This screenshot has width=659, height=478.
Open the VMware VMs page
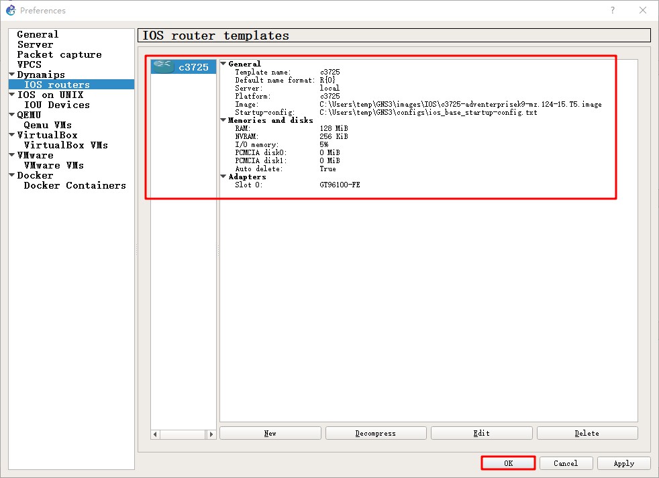point(54,165)
